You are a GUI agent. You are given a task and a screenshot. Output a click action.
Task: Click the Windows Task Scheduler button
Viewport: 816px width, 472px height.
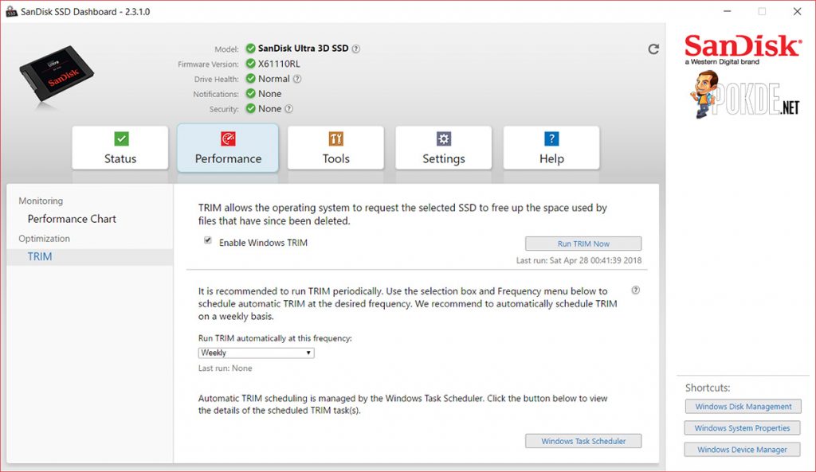click(583, 441)
